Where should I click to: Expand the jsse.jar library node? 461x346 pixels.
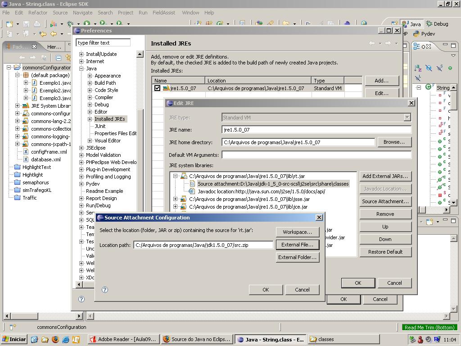(175, 199)
